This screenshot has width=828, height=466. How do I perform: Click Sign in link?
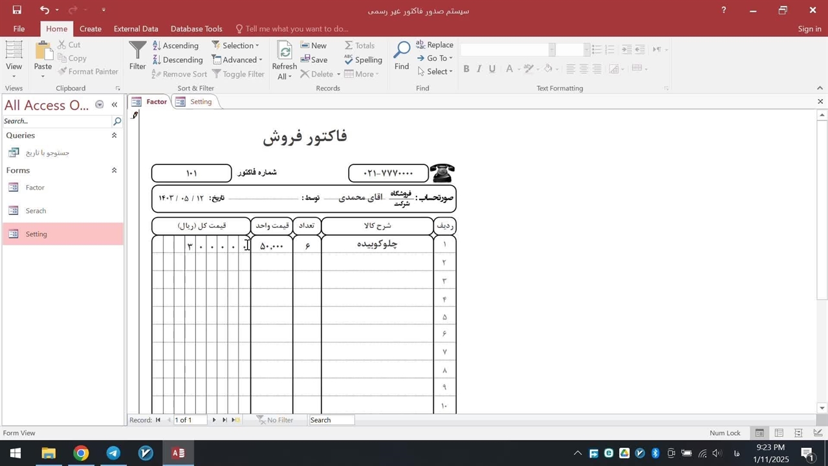809,28
